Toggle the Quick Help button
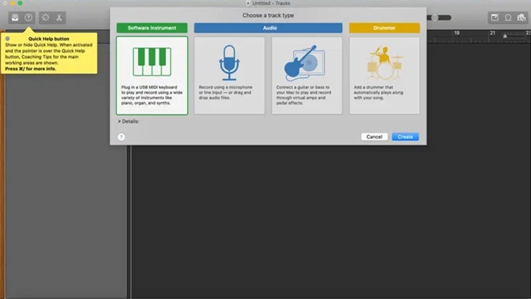The height and width of the screenshot is (299, 531). tap(29, 18)
